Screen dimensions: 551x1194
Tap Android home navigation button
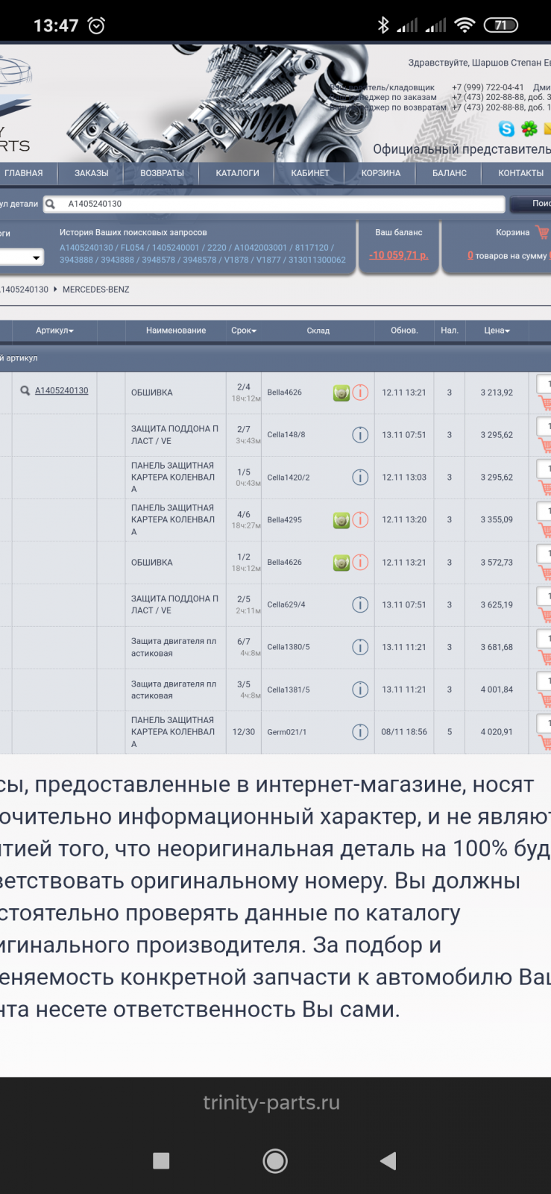pyautogui.click(x=275, y=1160)
